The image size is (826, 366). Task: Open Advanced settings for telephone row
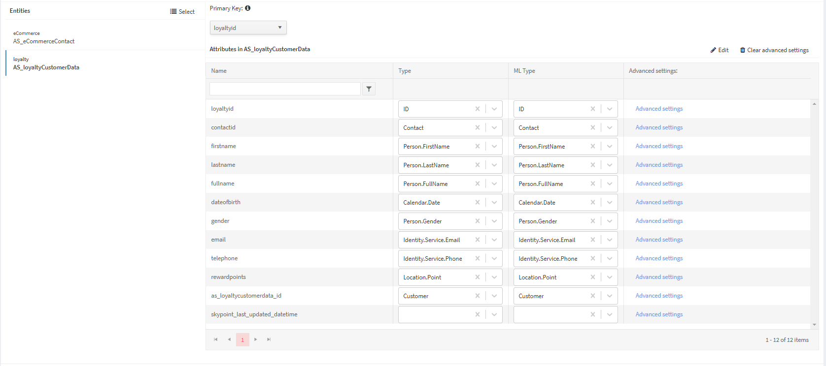tap(659, 258)
